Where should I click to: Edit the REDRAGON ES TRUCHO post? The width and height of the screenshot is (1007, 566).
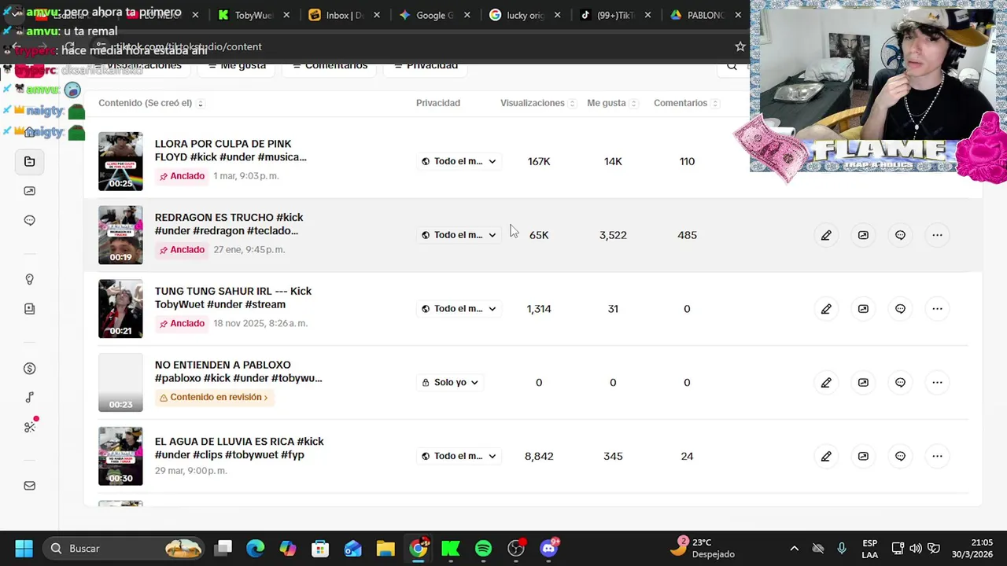coord(826,235)
